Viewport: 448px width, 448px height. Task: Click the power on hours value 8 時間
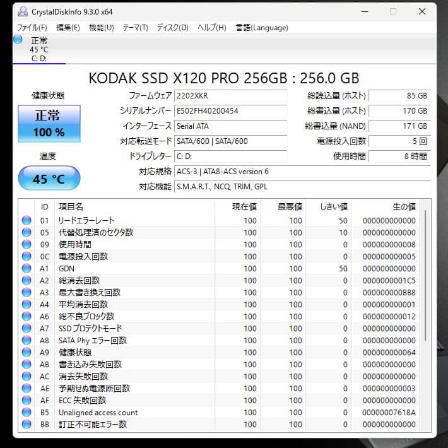[x=399, y=156]
